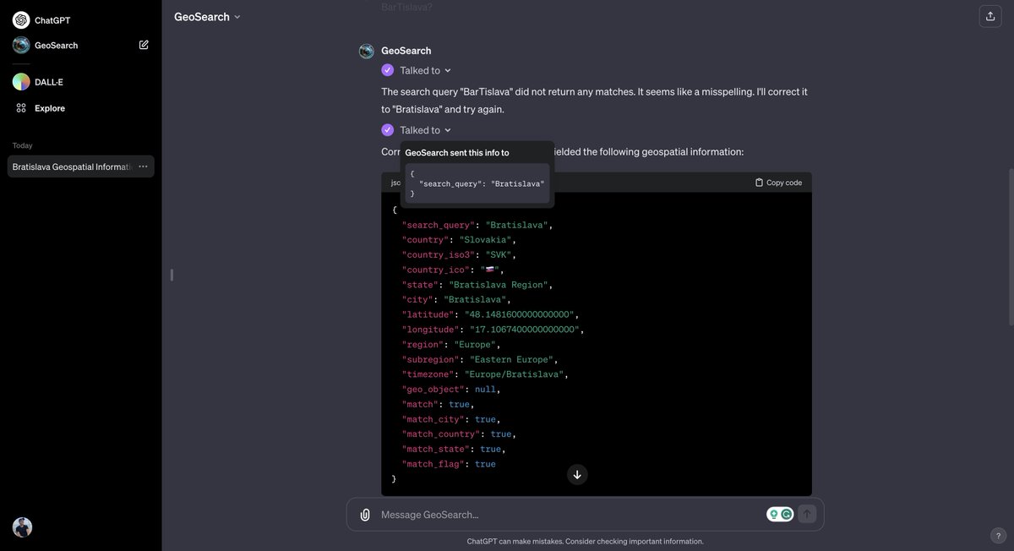Click the GeoSearch sender name in the reply
Image resolution: width=1014 pixels, height=551 pixels.
[406, 51]
